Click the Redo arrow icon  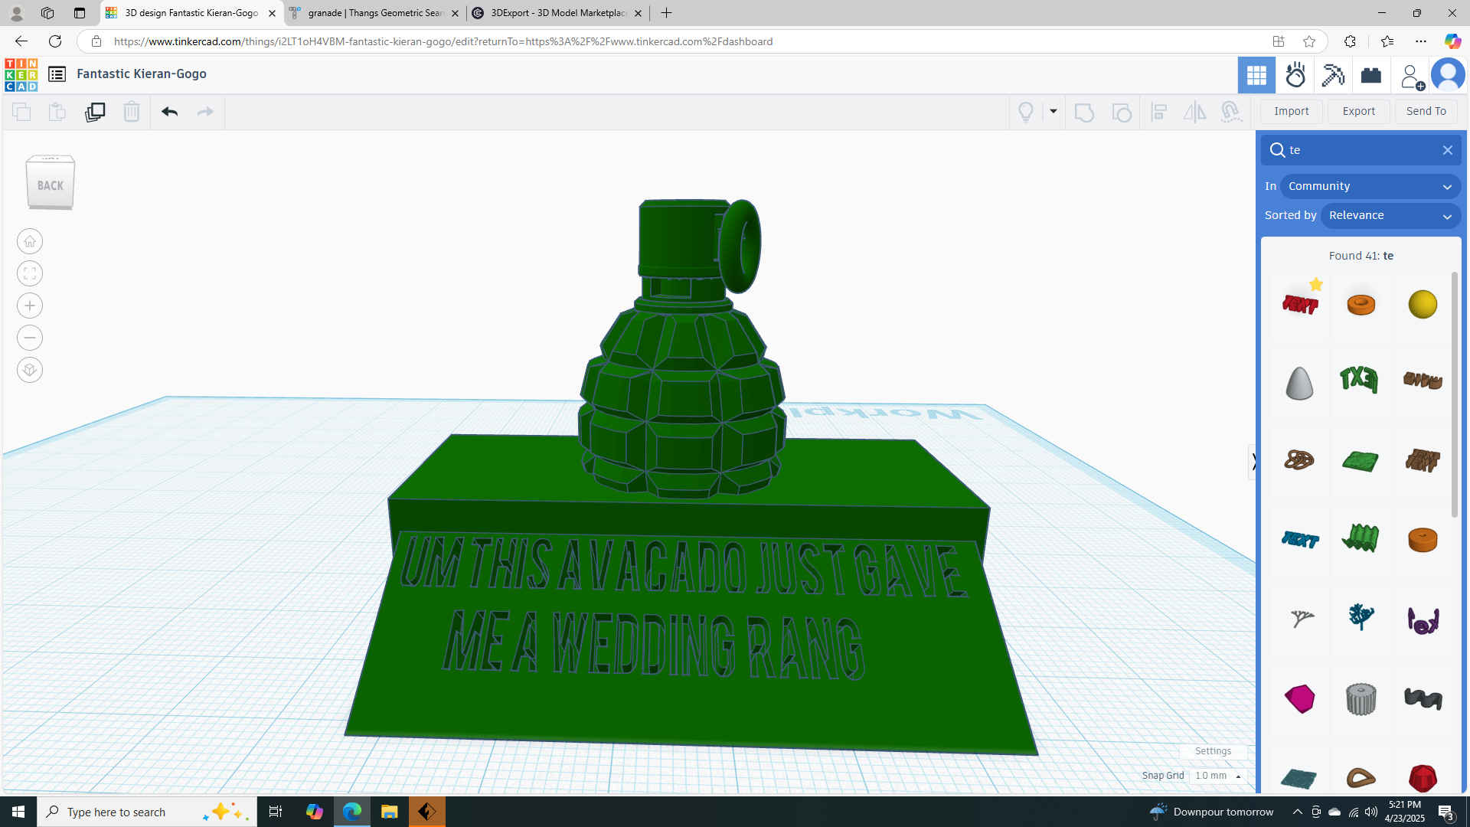click(205, 112)
